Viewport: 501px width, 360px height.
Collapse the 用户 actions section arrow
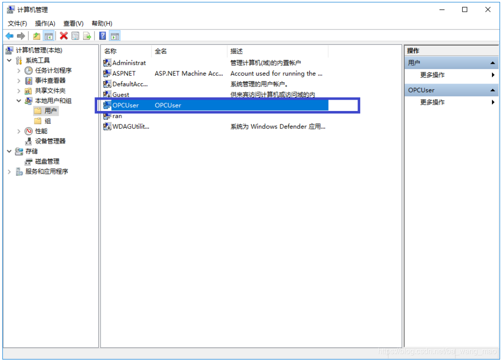tap(493, 63)
